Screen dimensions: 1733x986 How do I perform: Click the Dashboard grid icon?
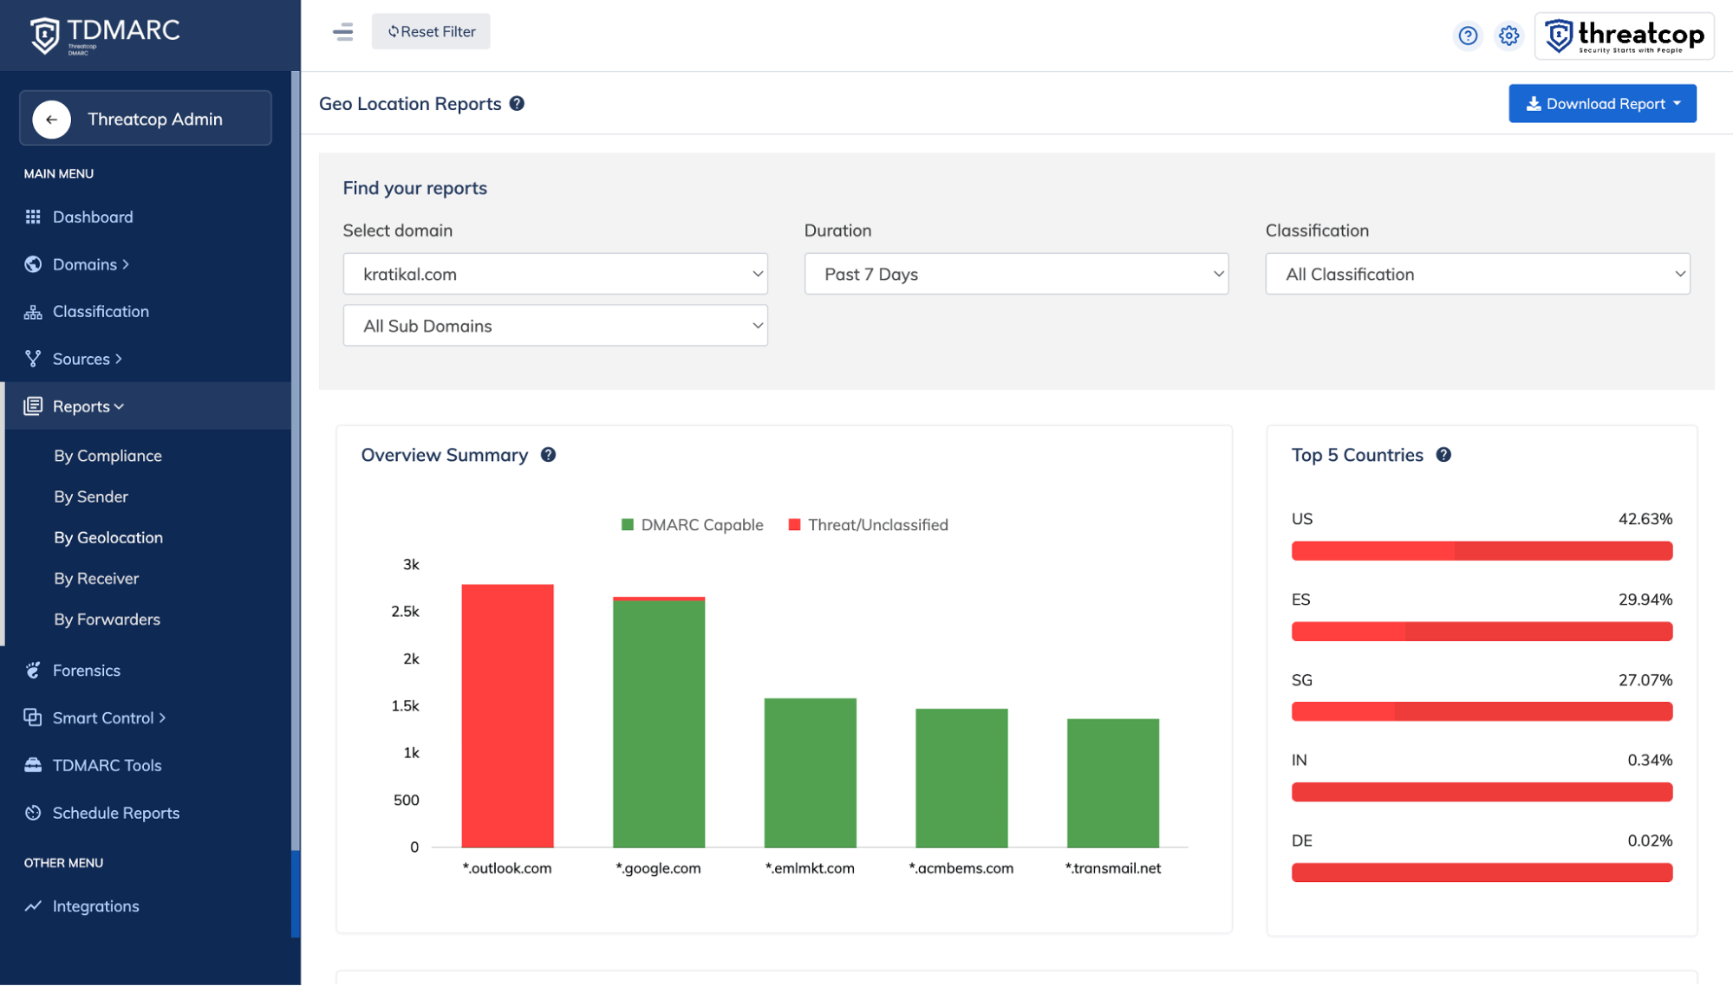[x=33, y=217]
